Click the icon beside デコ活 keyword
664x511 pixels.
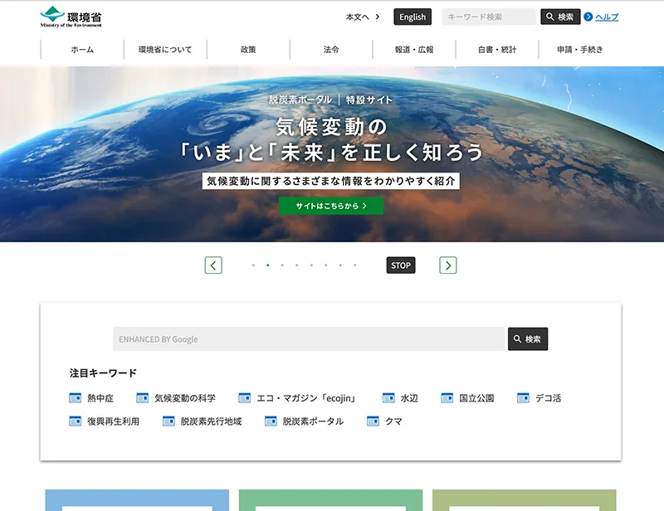click(x=523, y=398)
